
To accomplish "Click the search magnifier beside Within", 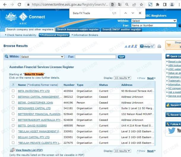I will [x=7, y=57].
